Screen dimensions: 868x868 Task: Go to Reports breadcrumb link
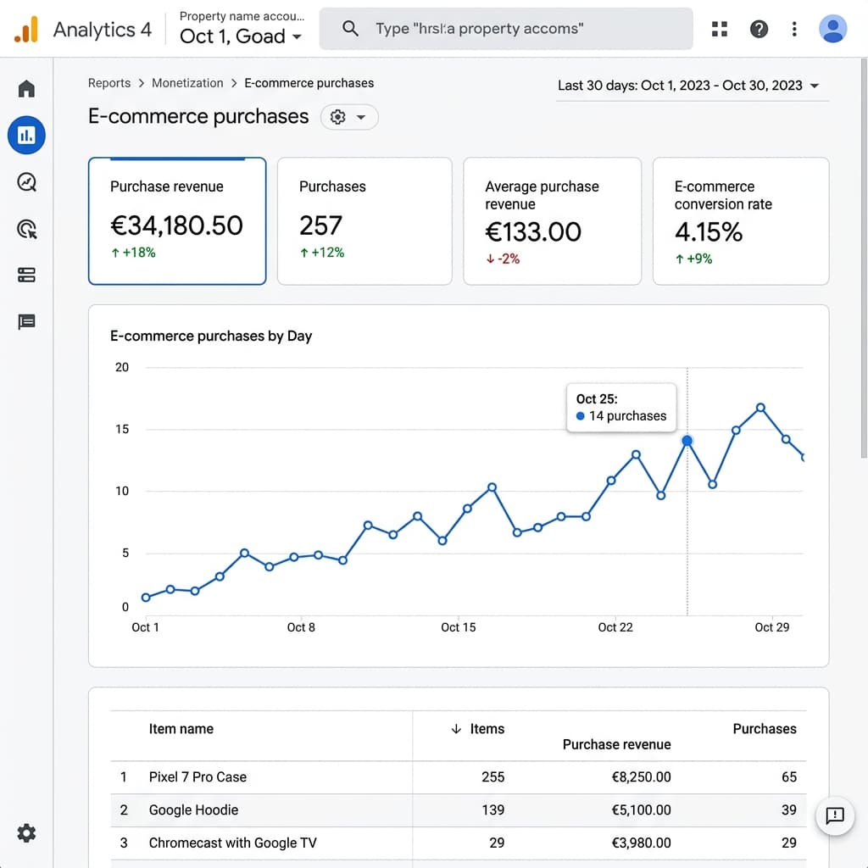[x=109, y=83]
